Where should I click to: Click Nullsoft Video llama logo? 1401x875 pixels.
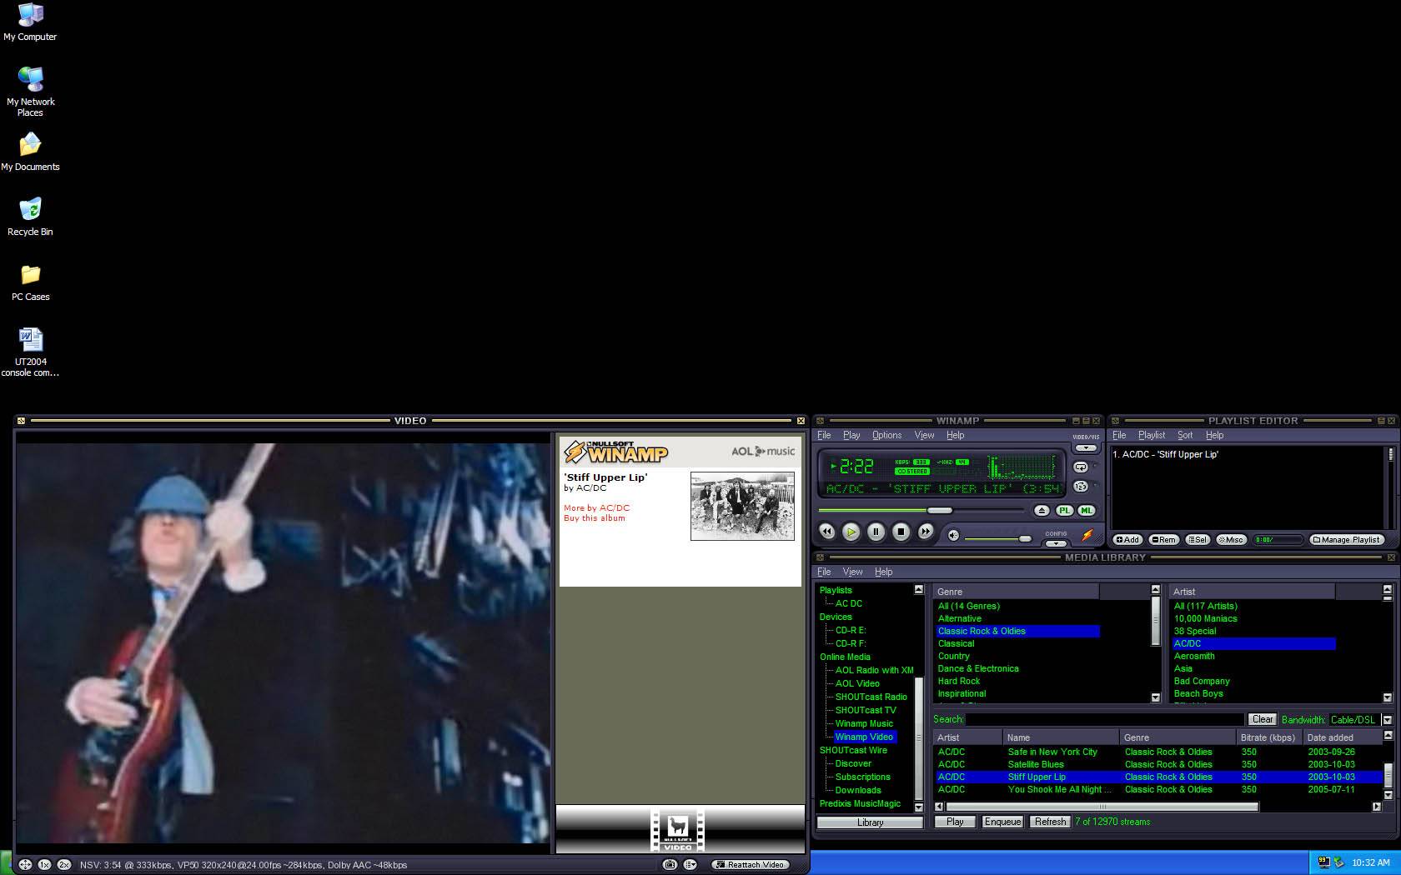[x=678, y=830]
